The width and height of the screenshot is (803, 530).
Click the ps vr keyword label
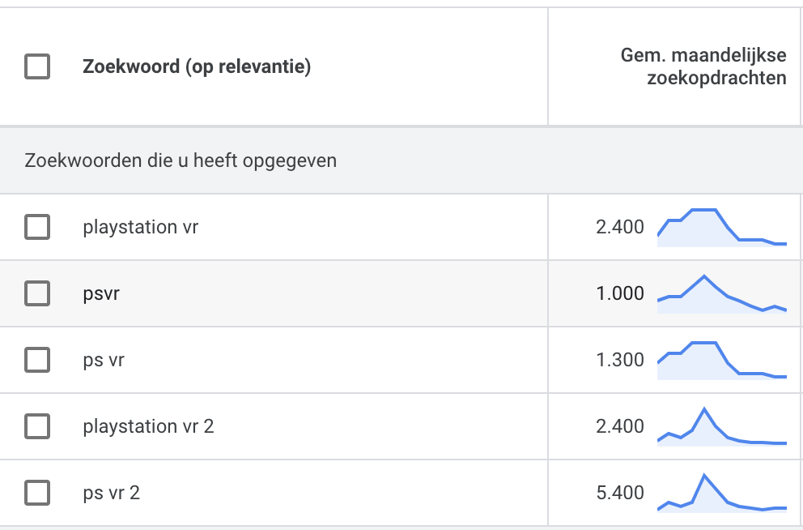coord(104,361)
